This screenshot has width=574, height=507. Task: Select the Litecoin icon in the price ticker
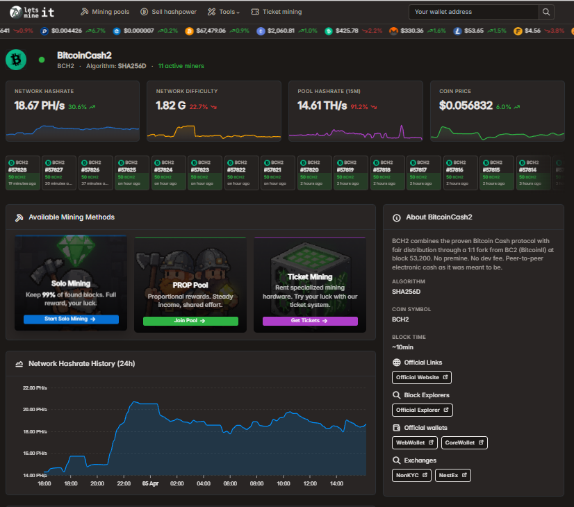coord(457,31)
